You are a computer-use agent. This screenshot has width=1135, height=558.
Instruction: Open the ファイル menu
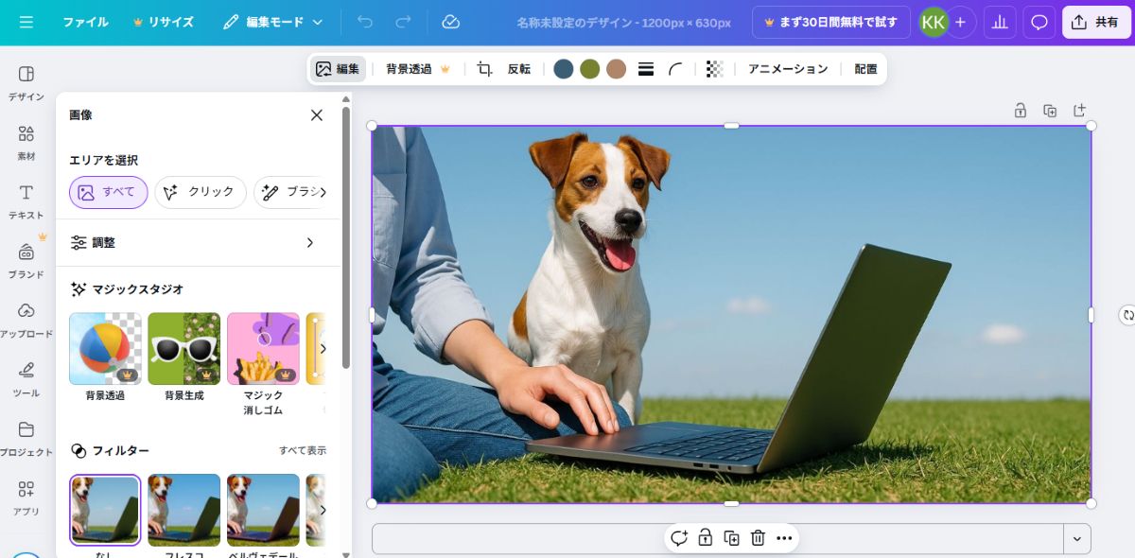click(x=85, y=22)
